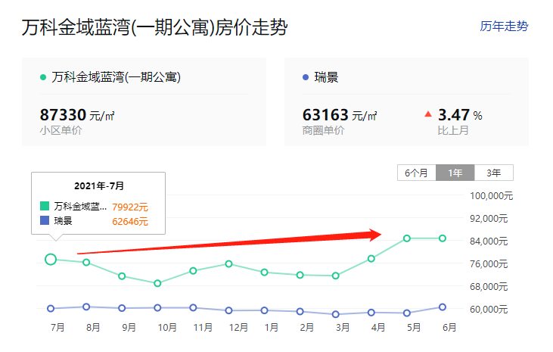553x352 pixels.
Task: Click the green August data point
Action: click(86, 263)
